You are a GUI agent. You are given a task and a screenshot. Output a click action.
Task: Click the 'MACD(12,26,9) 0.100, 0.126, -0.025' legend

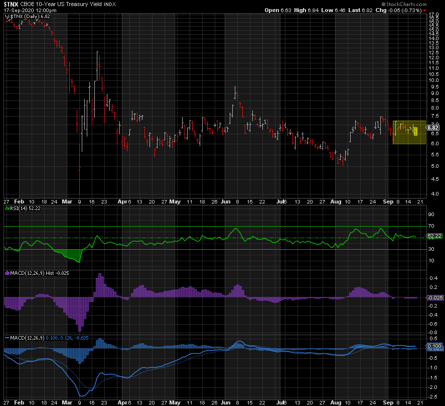[49, 338]
